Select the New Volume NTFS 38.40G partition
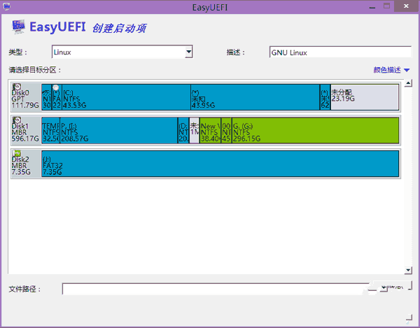420x328 pixels. (210, 131)
